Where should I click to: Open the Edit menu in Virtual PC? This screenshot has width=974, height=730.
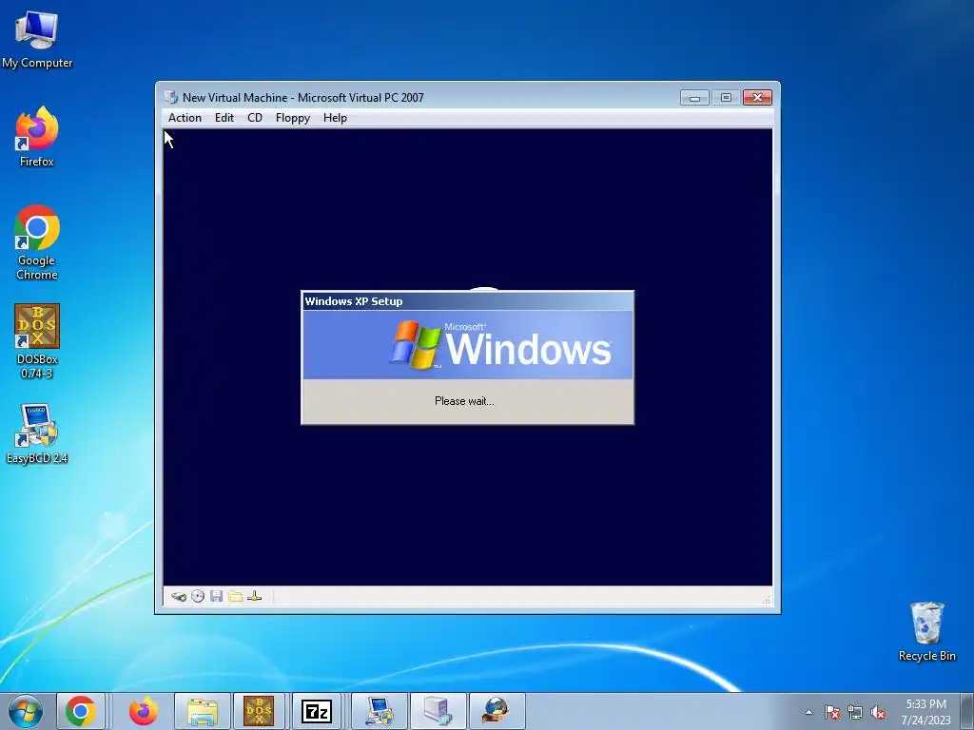224,117
